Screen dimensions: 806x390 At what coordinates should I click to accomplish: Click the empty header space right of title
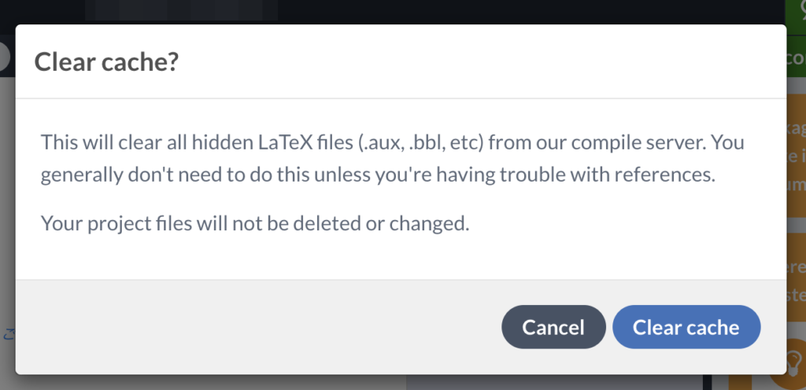coord(472,62)
